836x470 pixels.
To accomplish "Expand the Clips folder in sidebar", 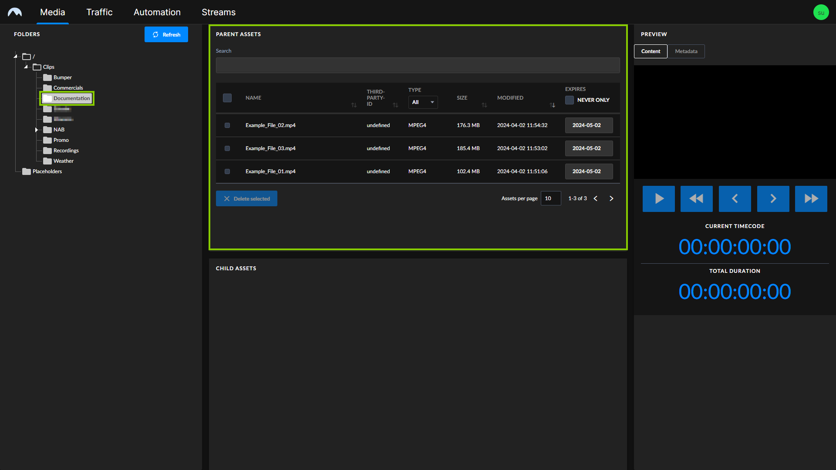I will click(x=26, y=67).
